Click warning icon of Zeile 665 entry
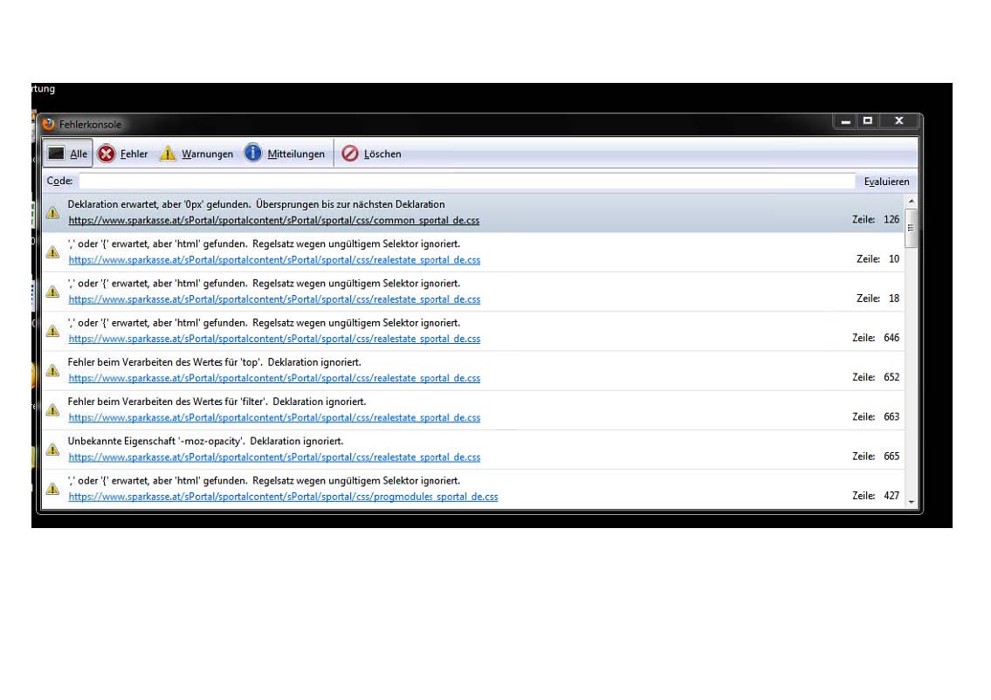The width and height of the screenshot is (991, 700). pos(53,450)
